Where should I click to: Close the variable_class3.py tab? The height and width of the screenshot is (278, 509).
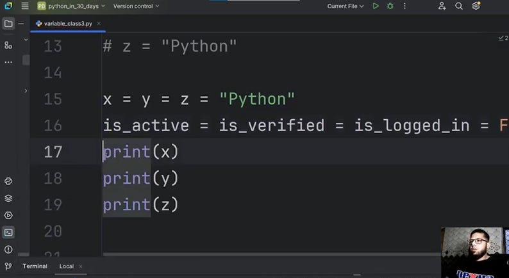point(99,24)
